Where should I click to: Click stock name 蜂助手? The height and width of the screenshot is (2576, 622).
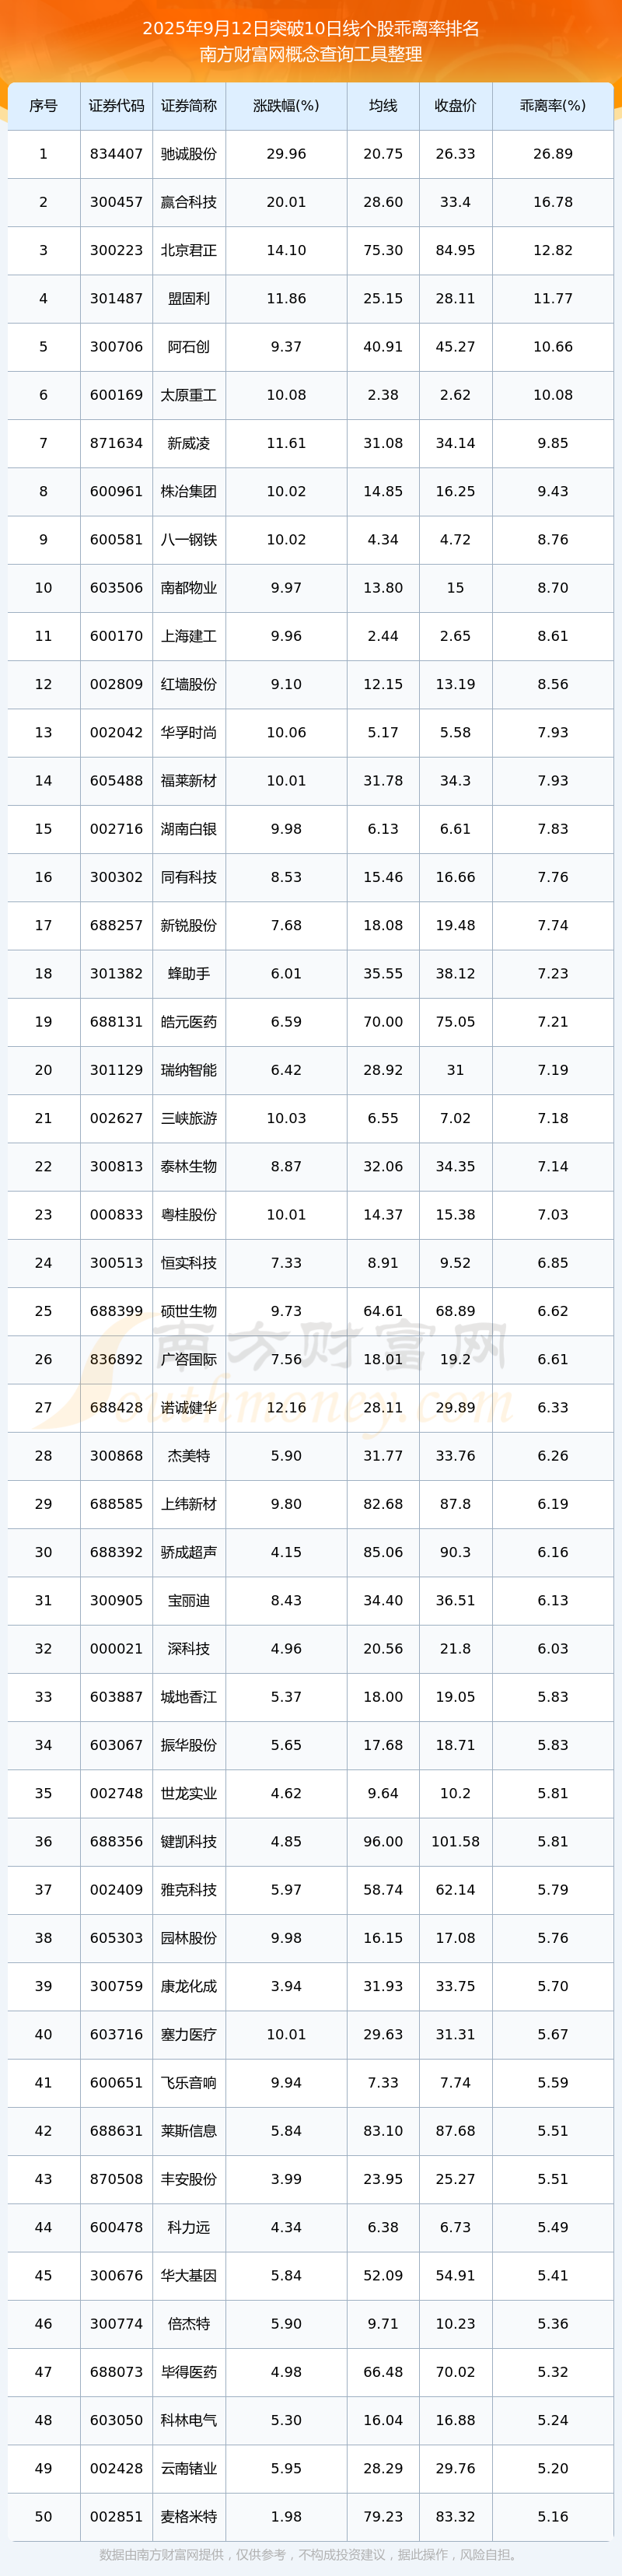click(x=189, y=973)
